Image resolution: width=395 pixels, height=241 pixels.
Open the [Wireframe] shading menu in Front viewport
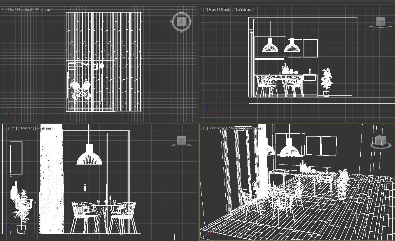click(245, 10)
